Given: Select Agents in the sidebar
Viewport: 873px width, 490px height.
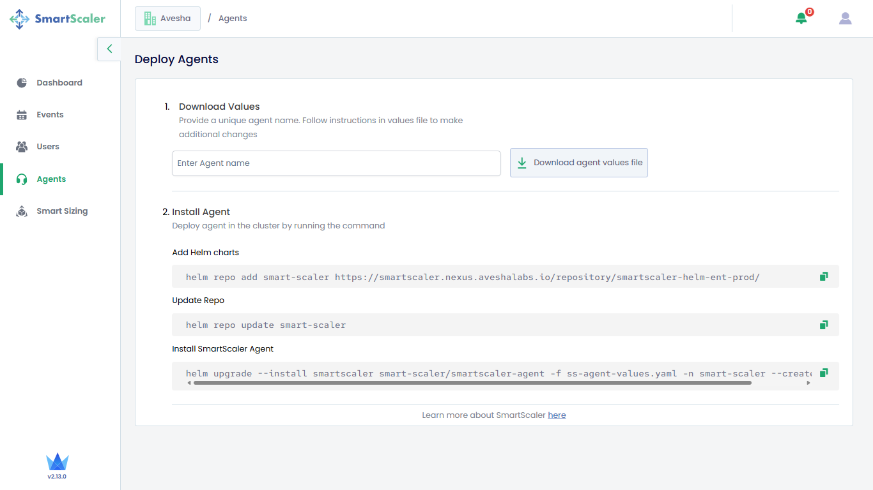Looking at the screenshot, I should pos(51,179).
